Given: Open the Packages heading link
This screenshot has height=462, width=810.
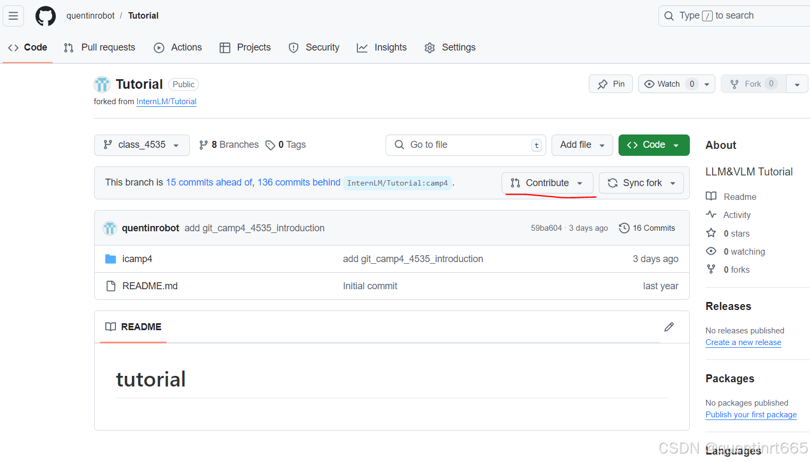Looking at the screenshot, I should (x=730, y=379).
